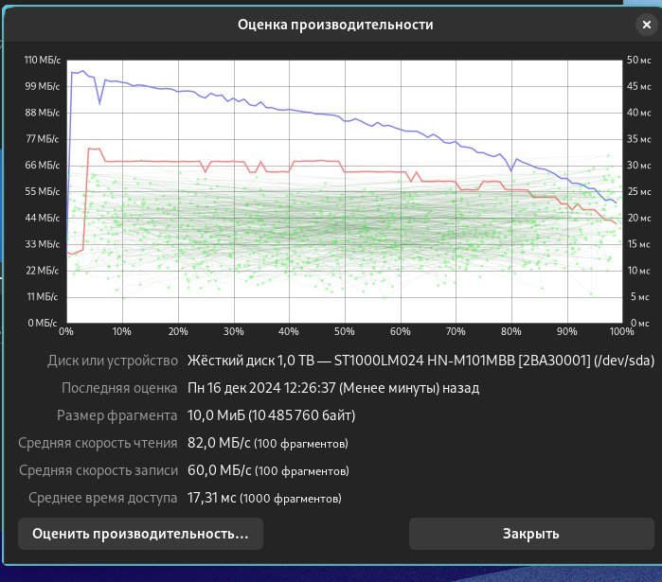Image resolution: width=662 pixels, height=582 pixels.
Task: Click the 90% x-axis label
Action: 567,331
